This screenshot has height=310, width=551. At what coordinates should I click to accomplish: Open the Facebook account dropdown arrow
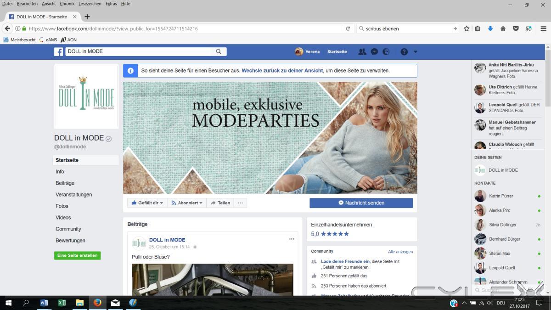coord(416,52)
